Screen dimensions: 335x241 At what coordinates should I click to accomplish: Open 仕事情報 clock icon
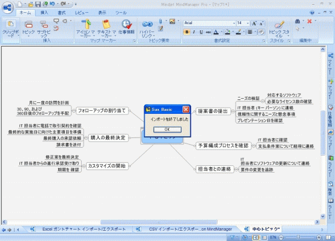coord(127,24)
